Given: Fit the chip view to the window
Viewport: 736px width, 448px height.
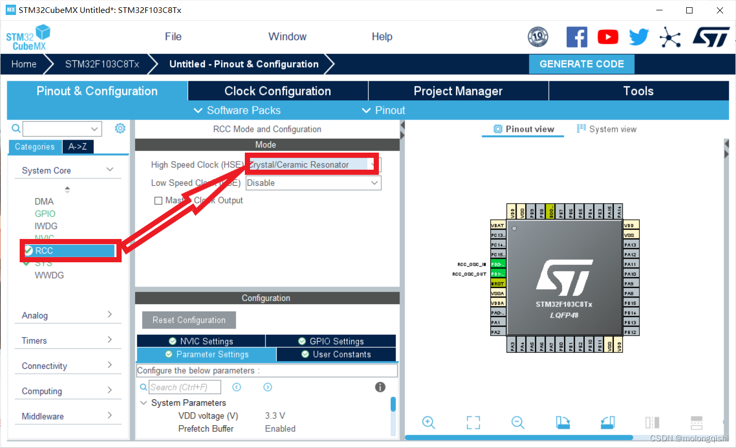Looking at the screenshot, I should tap(473, 422).
